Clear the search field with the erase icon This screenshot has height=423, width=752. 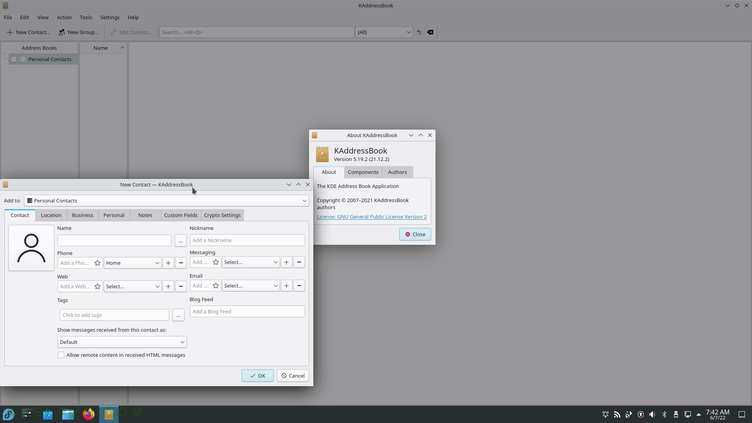point(430,32)
